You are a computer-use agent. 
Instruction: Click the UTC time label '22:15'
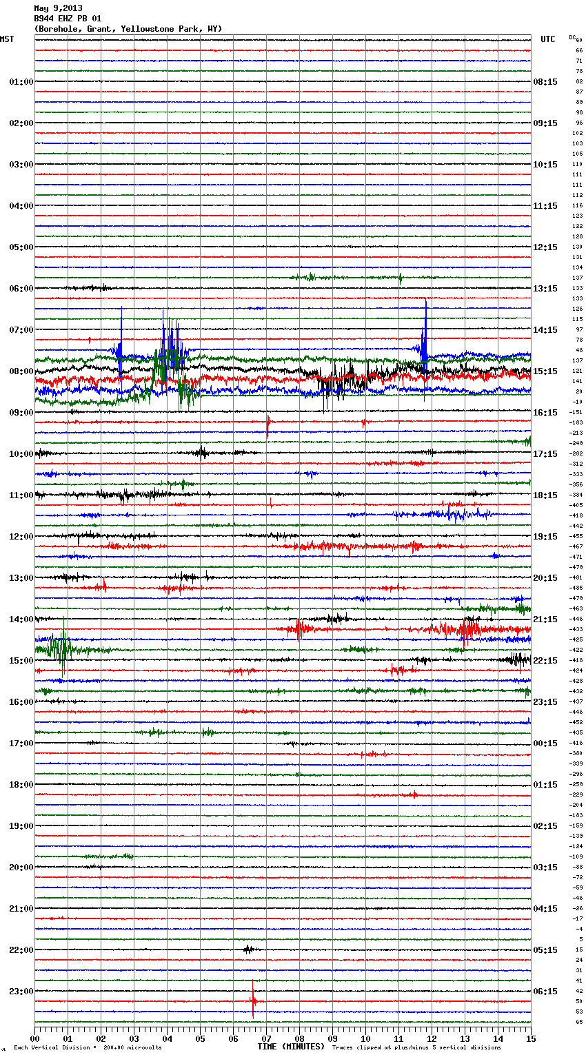pyautogui.click(x=545, y=661)
